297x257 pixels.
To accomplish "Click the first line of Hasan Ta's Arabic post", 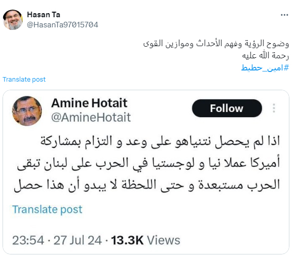I will [x=216, y=44].
